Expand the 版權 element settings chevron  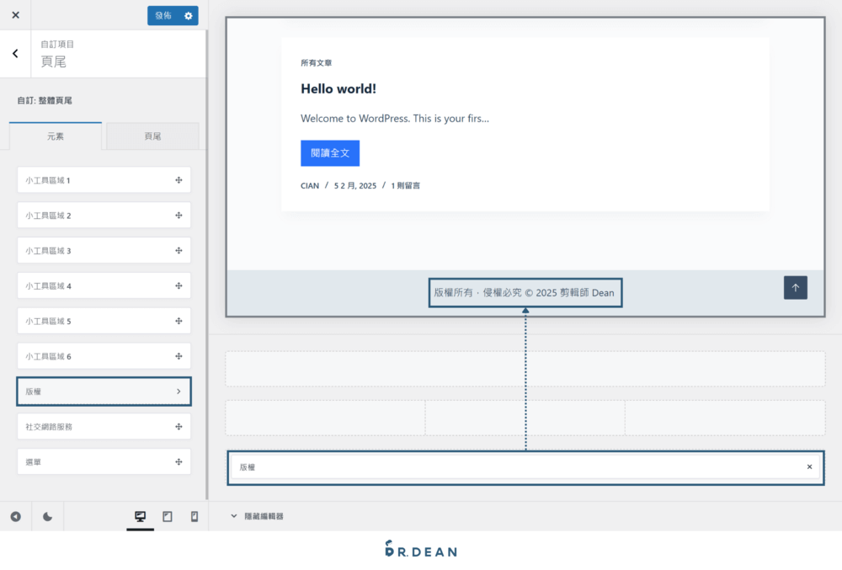coord(179,392)
